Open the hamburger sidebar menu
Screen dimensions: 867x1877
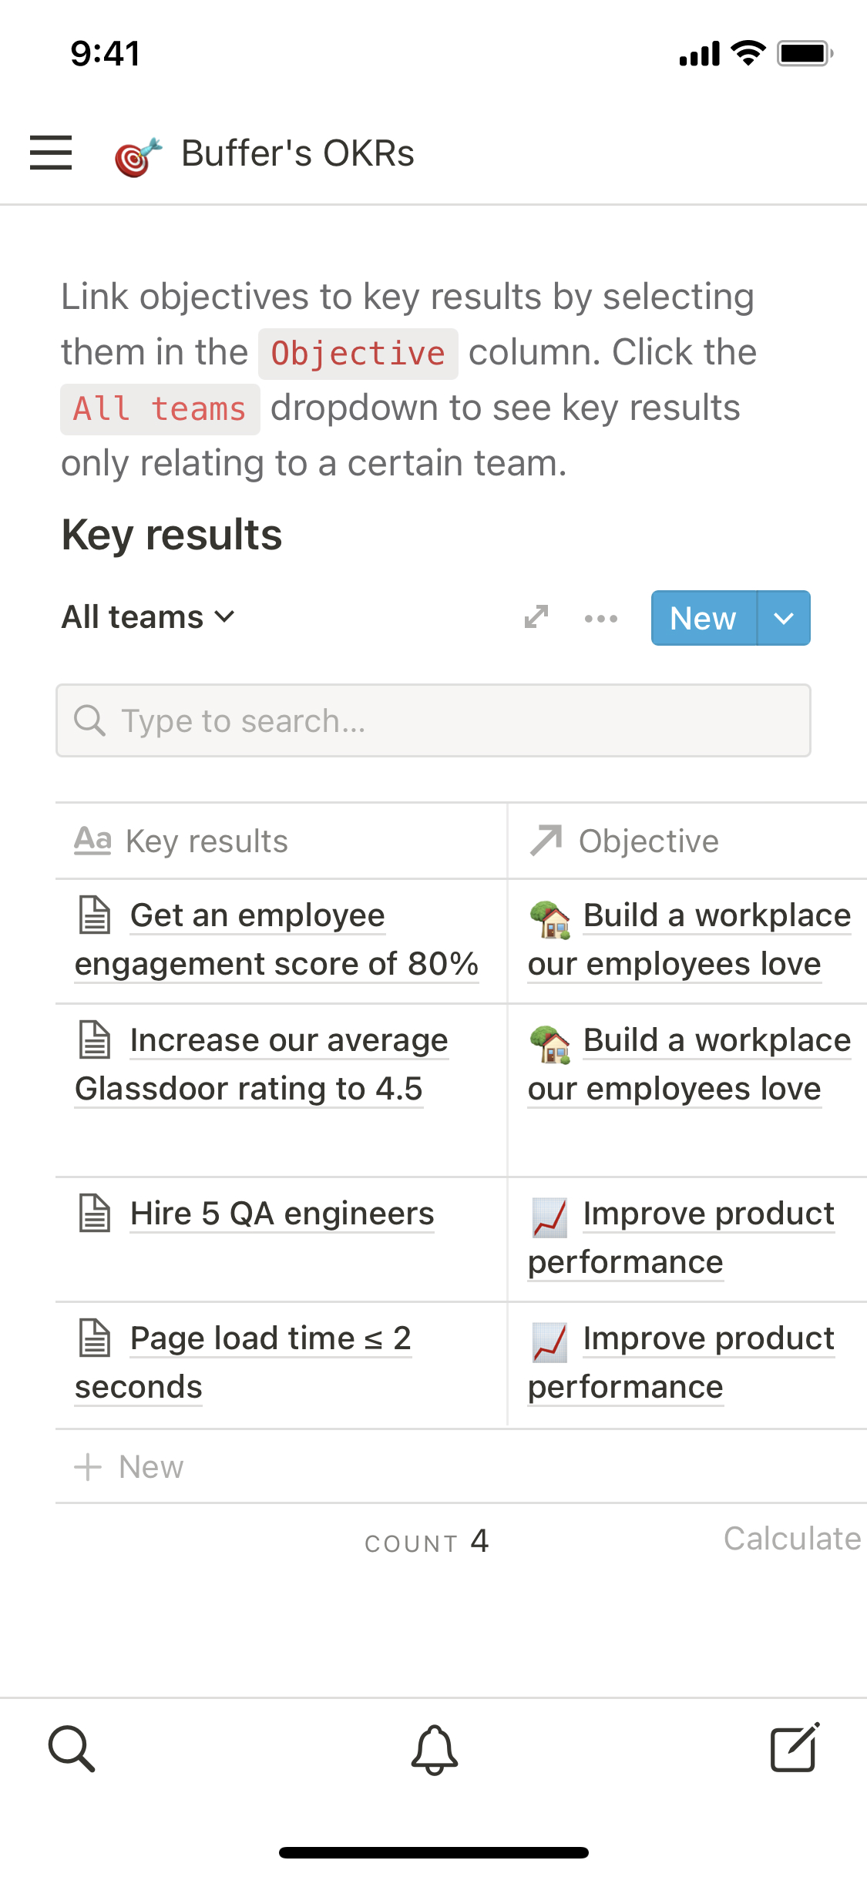pos(51,153)
